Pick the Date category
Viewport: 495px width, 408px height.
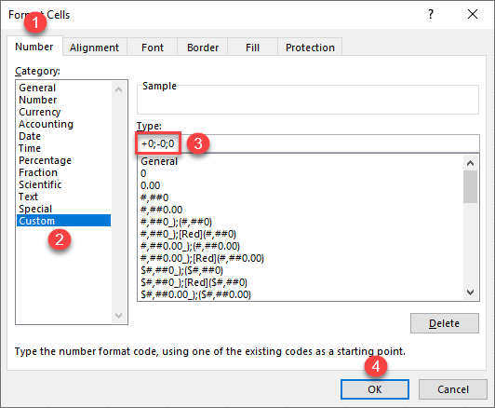point(30,136)
